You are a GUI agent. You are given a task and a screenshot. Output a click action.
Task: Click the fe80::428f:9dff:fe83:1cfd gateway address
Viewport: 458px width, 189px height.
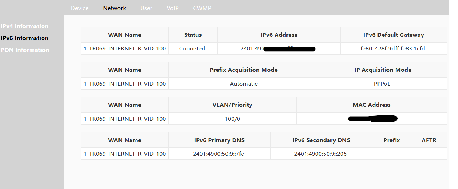click(x=393, y=49)
